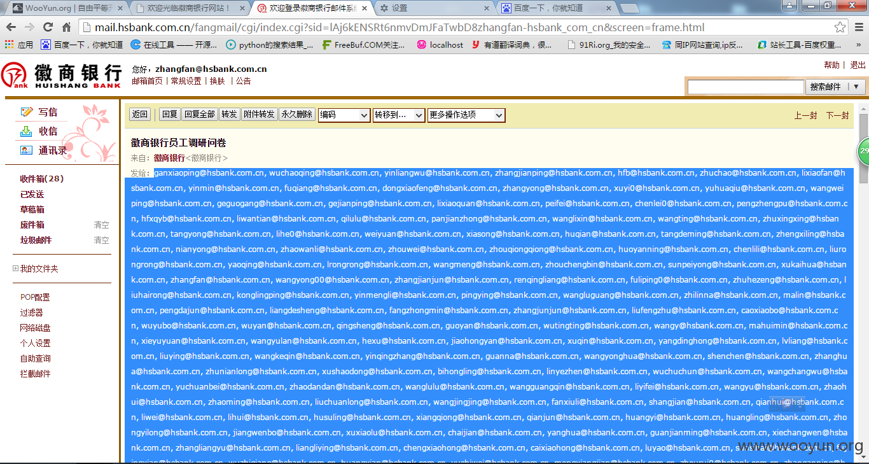
Task: Bookmark page with the star icon
Action: (x=840, y=27)
